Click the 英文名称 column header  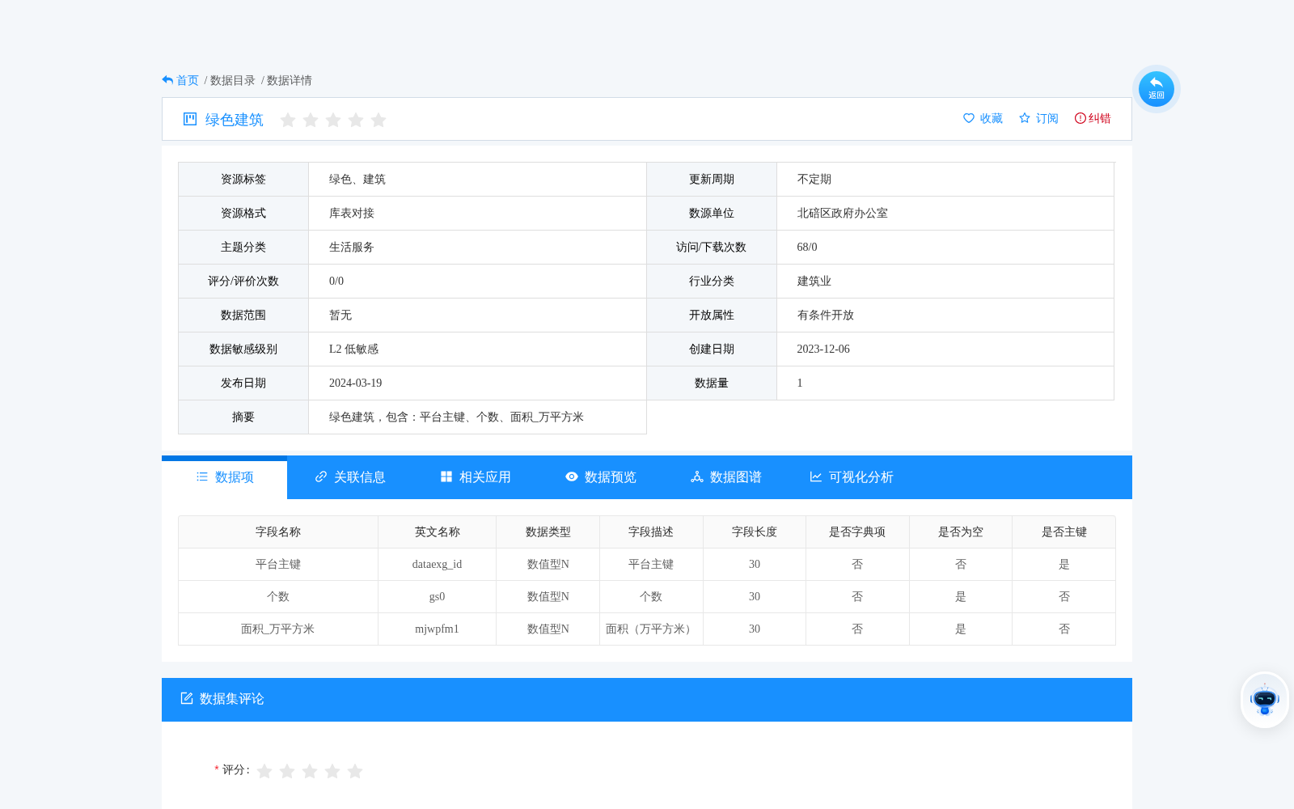[437, 532]
